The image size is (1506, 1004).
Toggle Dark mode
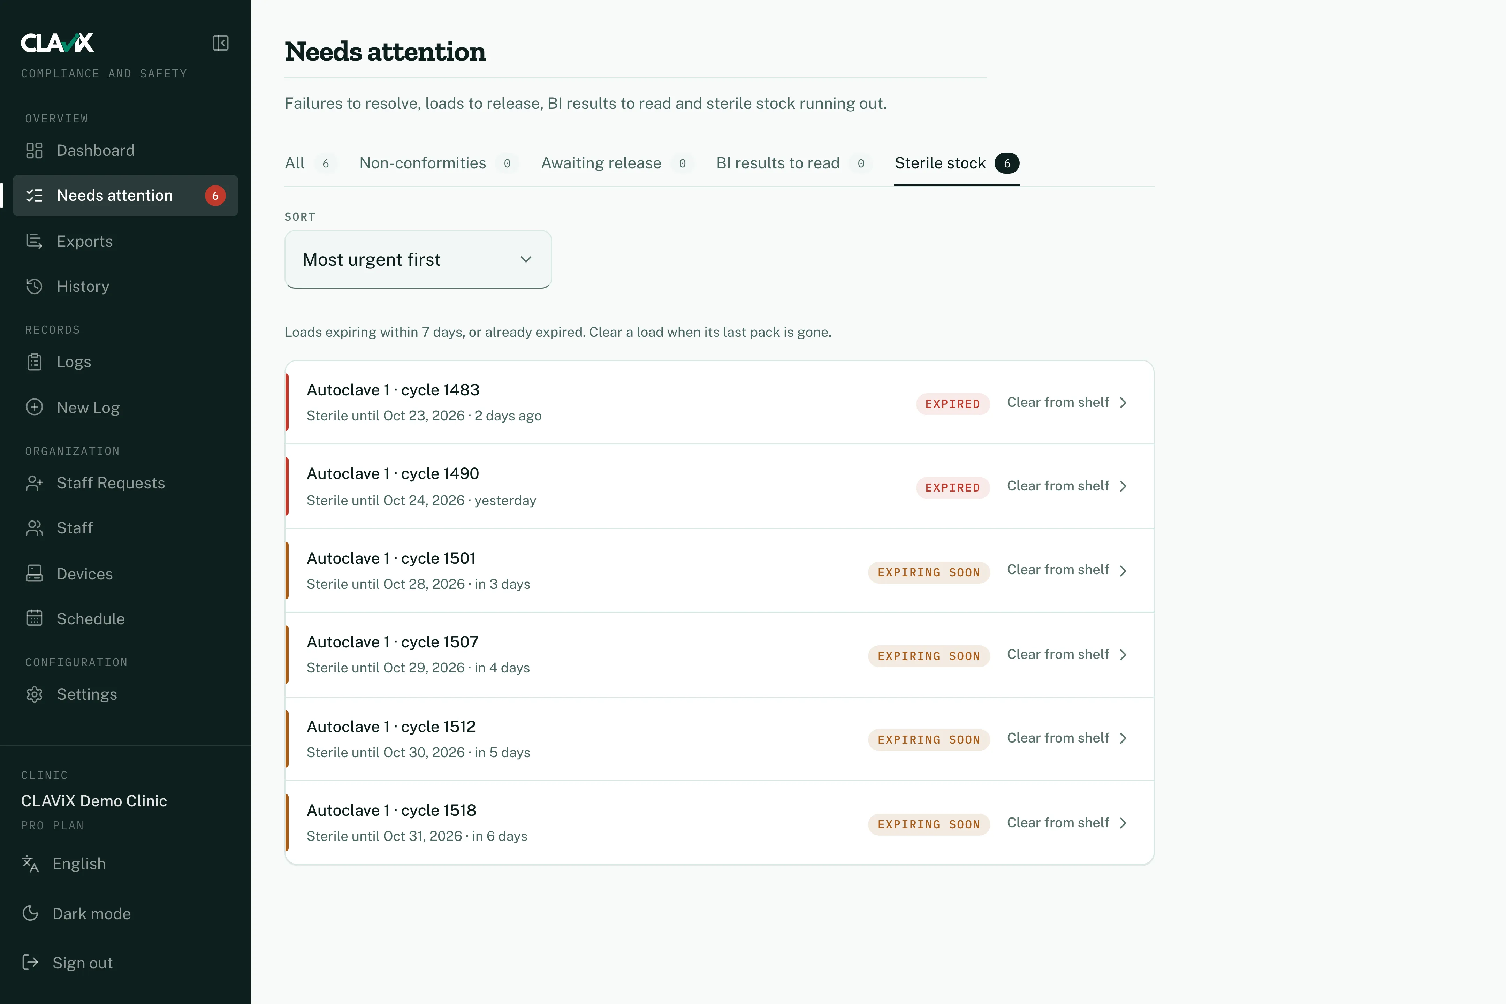coord(76,914)
